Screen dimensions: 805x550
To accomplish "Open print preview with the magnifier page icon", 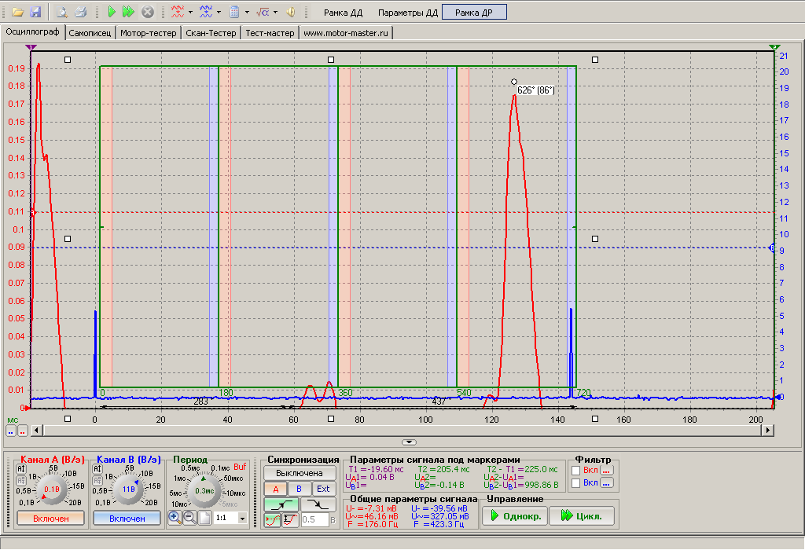I will [62, 12].
